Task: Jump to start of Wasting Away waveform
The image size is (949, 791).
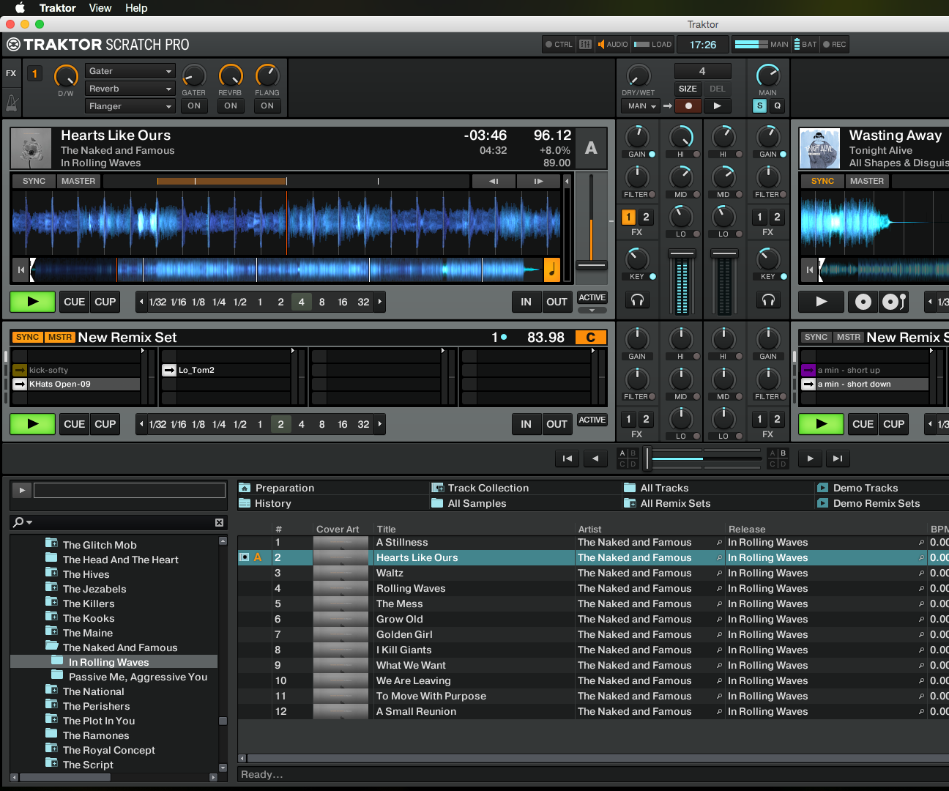Action: pyautogui.click(x=809, y=270)
